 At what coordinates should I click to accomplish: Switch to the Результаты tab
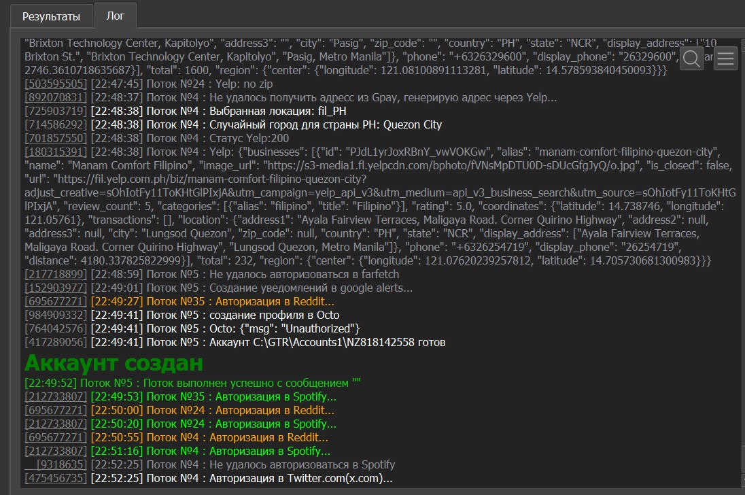(x=51, y=16)
